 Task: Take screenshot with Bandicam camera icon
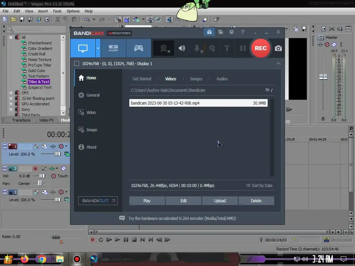278,48
